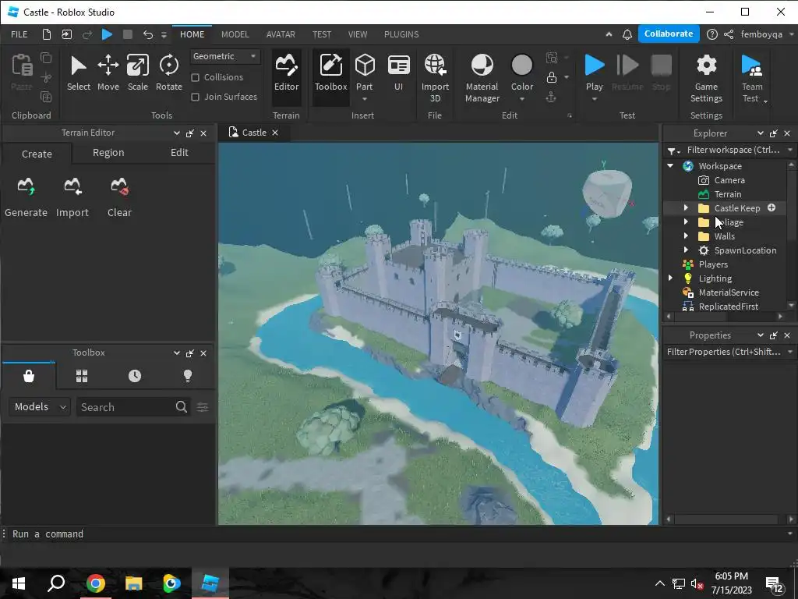Collapse the Workspace tree node
This screenshot has height=599, width=798.
click(670, 165)
